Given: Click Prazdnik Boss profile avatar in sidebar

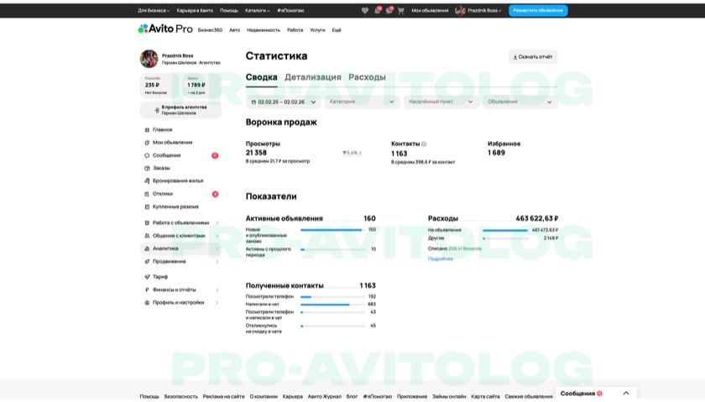Looking at the screenshot, I should (x=149, y=59).
